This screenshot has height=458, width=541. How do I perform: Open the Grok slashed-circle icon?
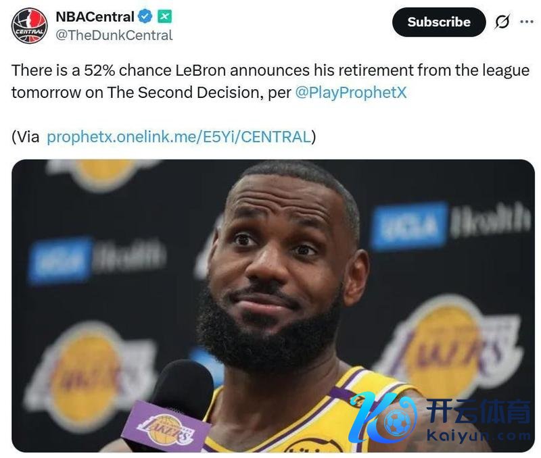coord(502,22)
